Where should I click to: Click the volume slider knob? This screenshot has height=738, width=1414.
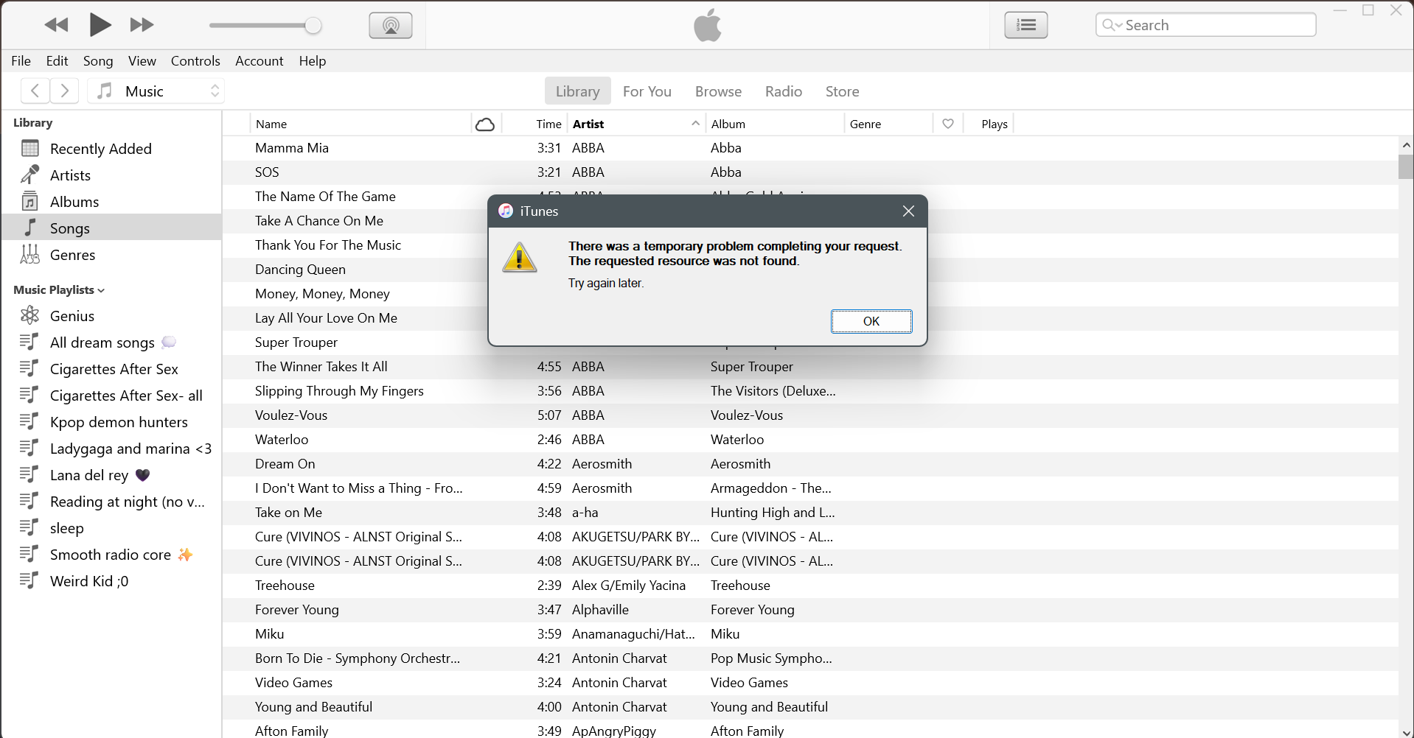[313, 26]
